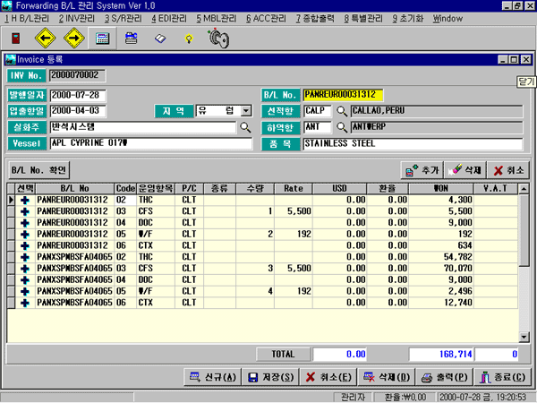Click the WON column header
537x403 pixels.
441,188
